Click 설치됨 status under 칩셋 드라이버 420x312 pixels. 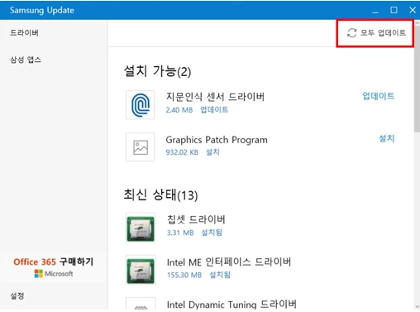(212, 233)
